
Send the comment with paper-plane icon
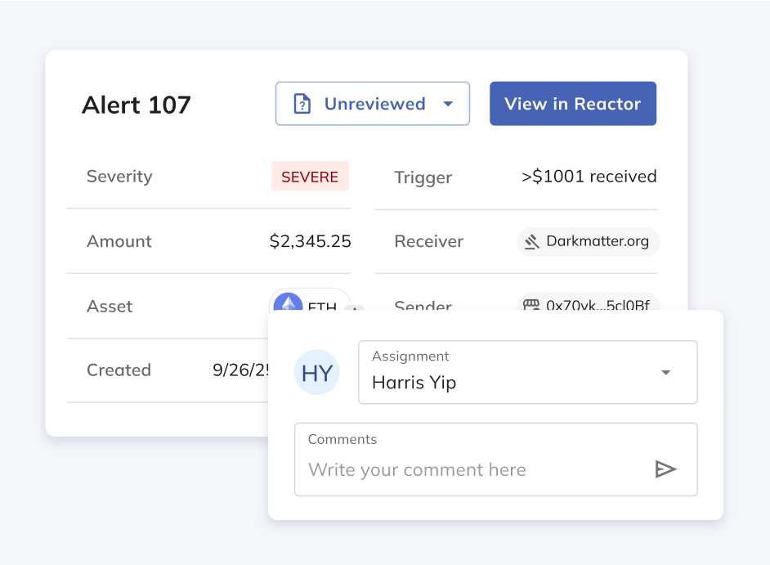click(x=665, y=469)
